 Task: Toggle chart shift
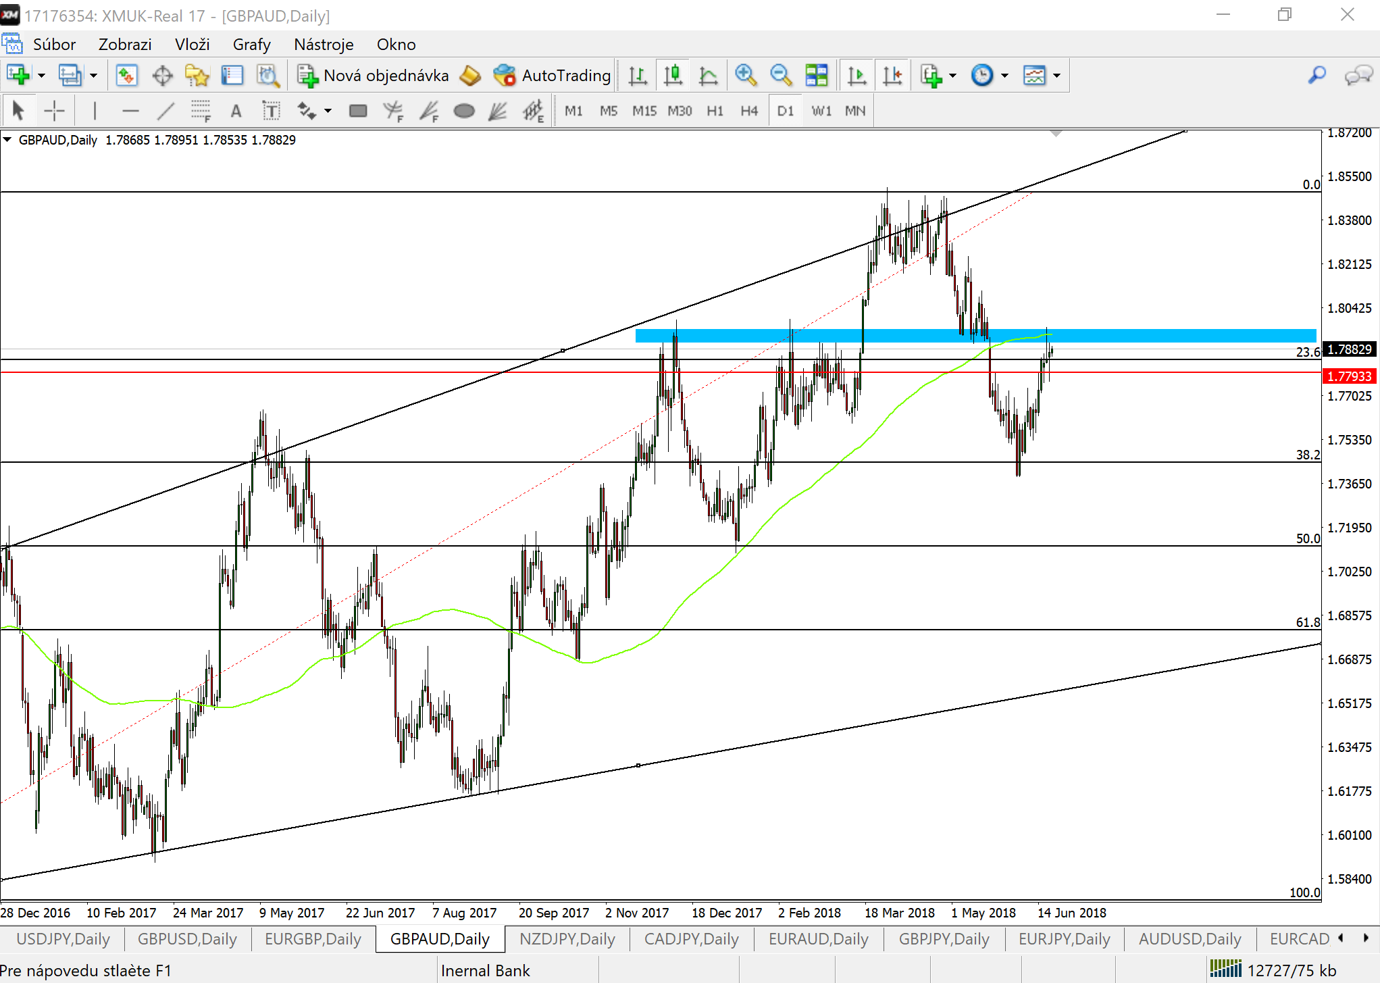(892, 75)
